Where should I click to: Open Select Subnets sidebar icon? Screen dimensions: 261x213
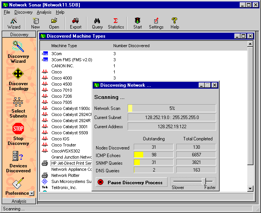point(18,102)
